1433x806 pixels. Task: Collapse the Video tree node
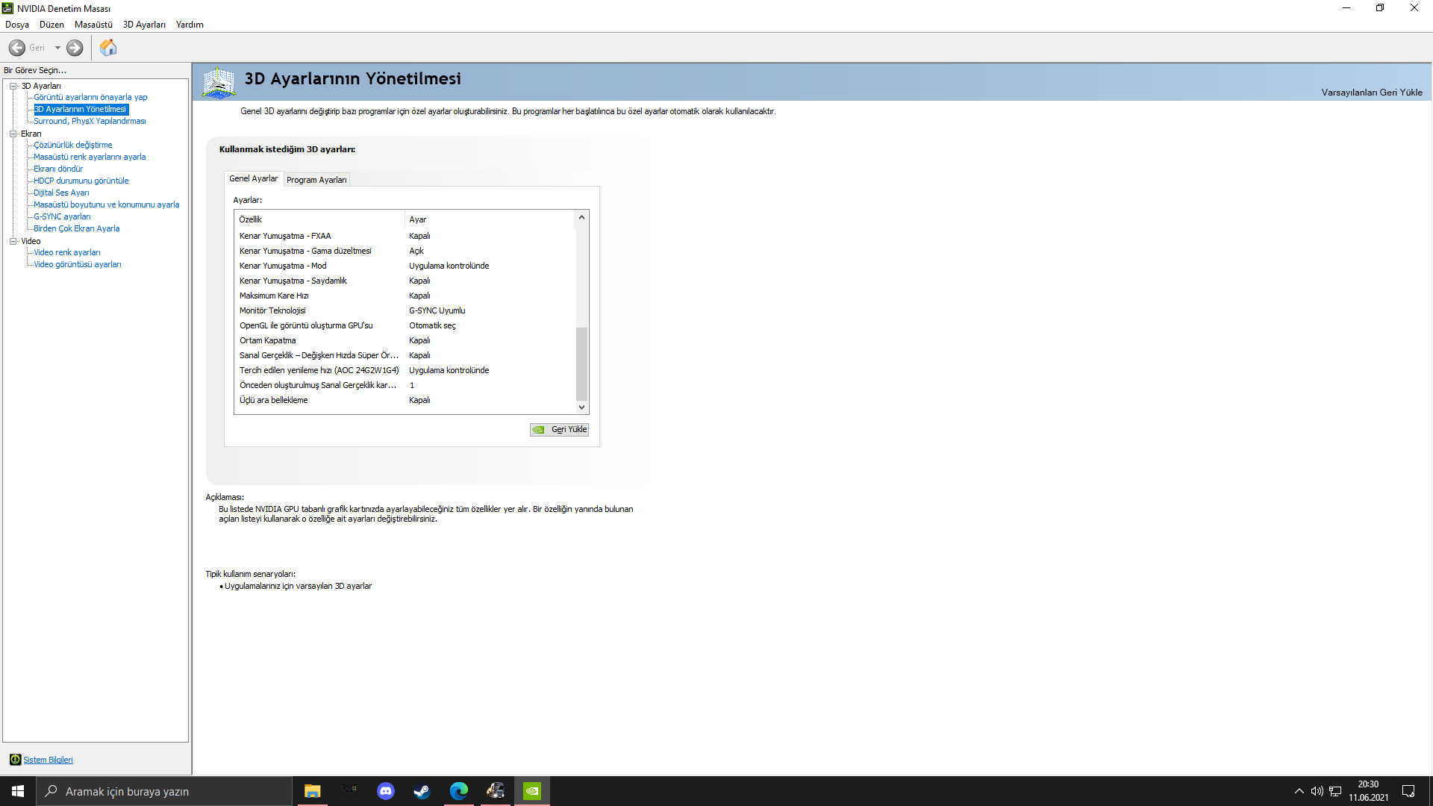click(13, 241)
